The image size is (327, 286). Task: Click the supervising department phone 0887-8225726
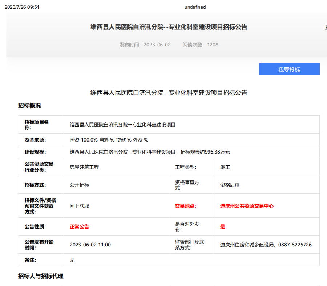295,245
